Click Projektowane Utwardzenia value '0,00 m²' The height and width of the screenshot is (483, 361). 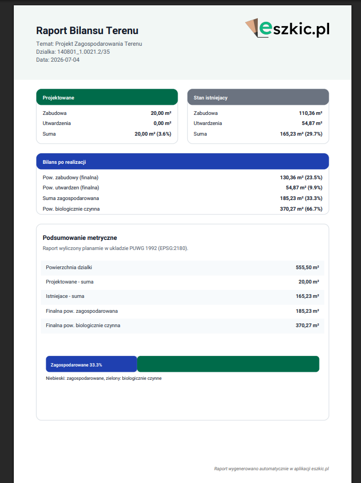click(x=163, y=123)
